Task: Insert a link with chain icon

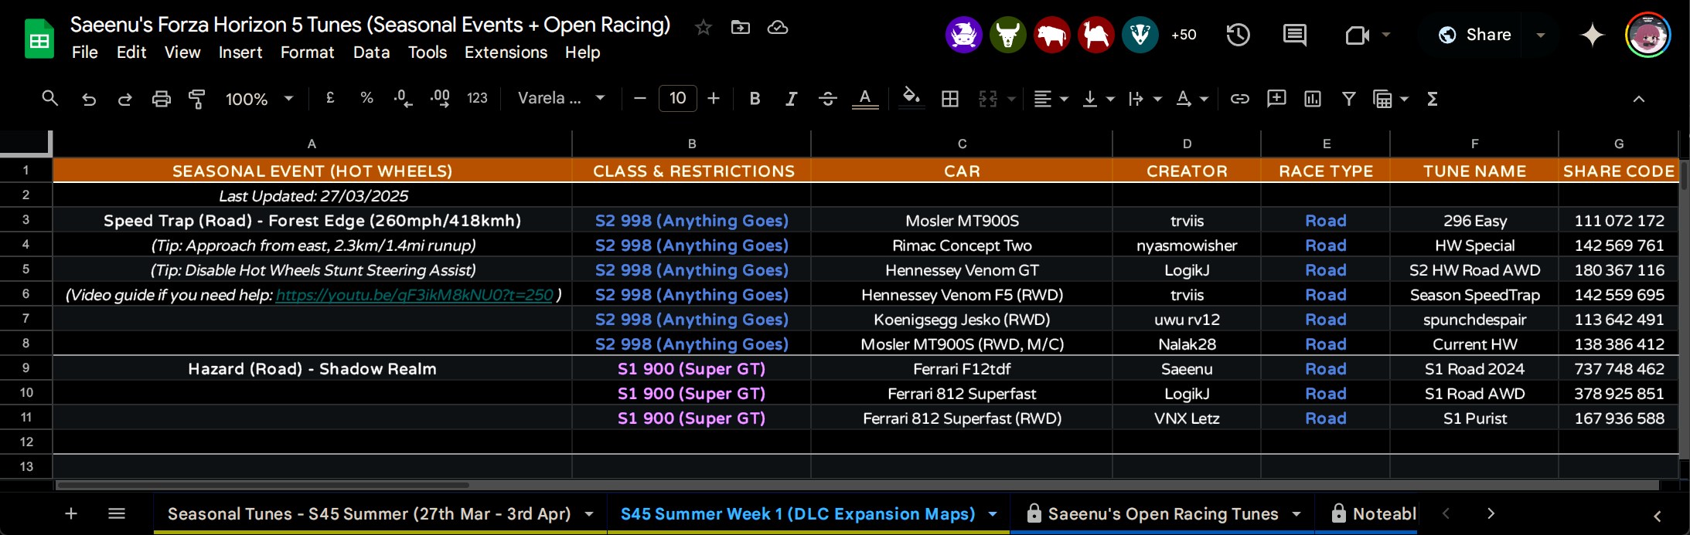Action: point(1240,99)
